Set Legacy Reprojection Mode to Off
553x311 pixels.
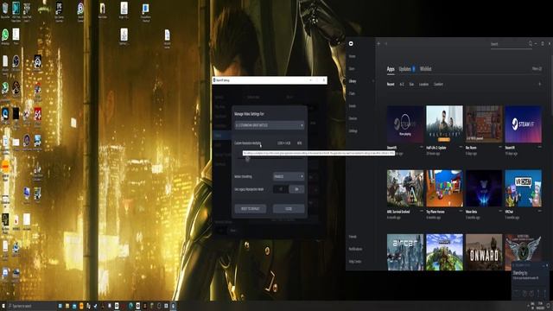281,189
